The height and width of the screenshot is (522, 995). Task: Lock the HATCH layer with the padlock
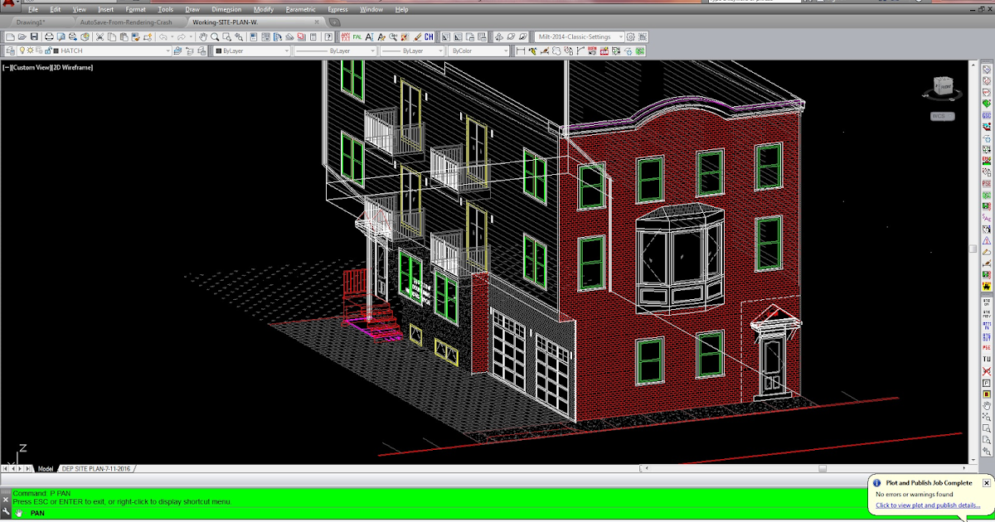(49, 50)
